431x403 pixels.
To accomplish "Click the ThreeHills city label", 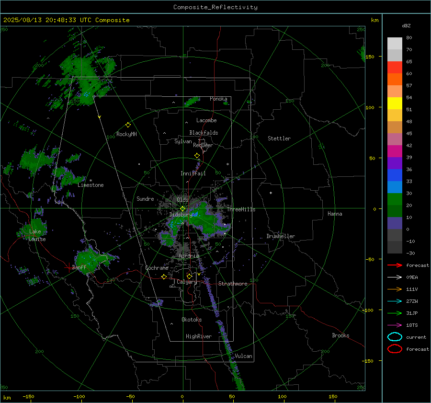I will pyautogui.click(x=241, y=209).
